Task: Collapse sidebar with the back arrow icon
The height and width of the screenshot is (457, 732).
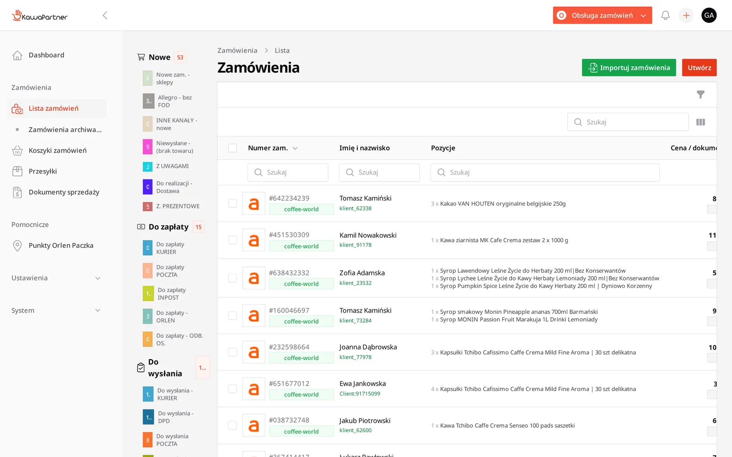Action: click(x=105, y=16)
